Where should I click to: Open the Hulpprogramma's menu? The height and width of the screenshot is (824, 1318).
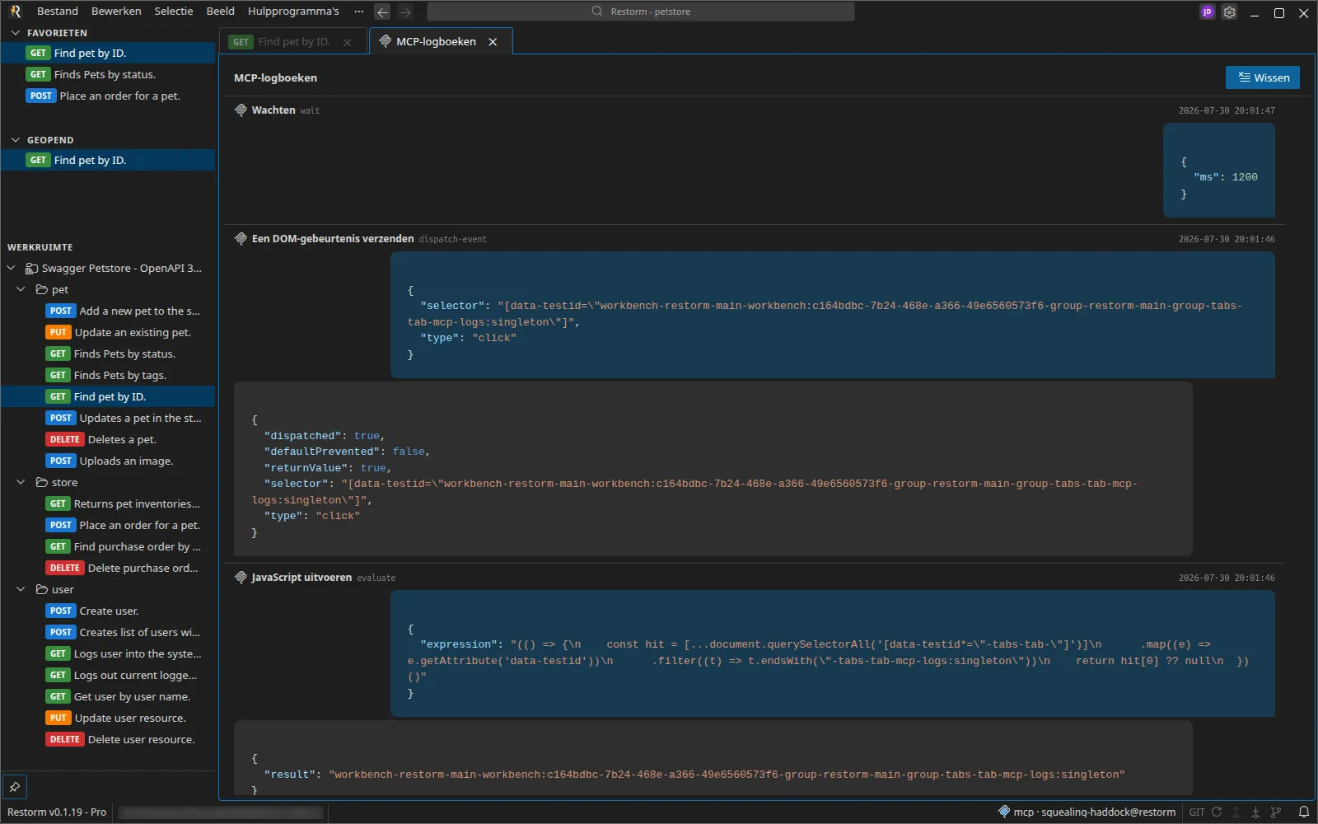coord(293,12)
